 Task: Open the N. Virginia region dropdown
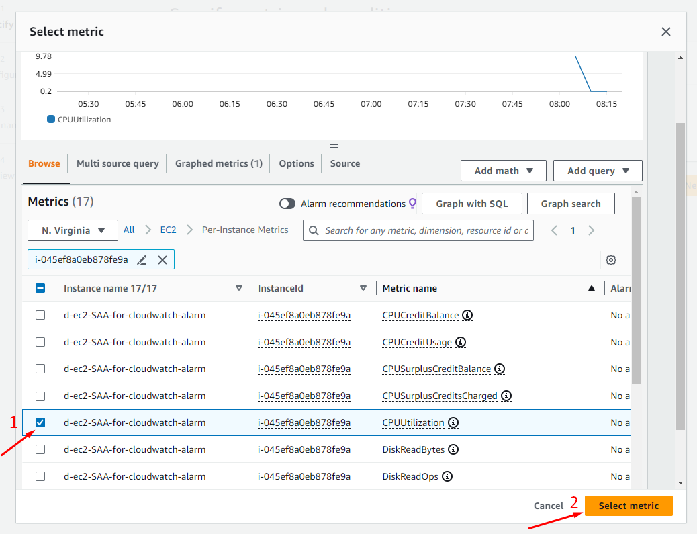coord(73,230)
